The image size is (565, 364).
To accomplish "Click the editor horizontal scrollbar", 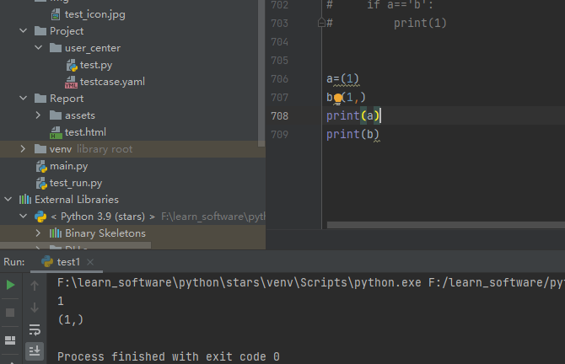I will click(446, 225).
